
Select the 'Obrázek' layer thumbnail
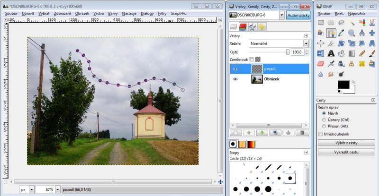click(x=256, y=79)
